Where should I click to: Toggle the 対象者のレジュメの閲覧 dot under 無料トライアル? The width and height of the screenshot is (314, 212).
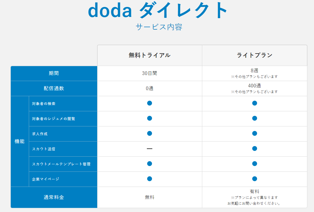149,118
